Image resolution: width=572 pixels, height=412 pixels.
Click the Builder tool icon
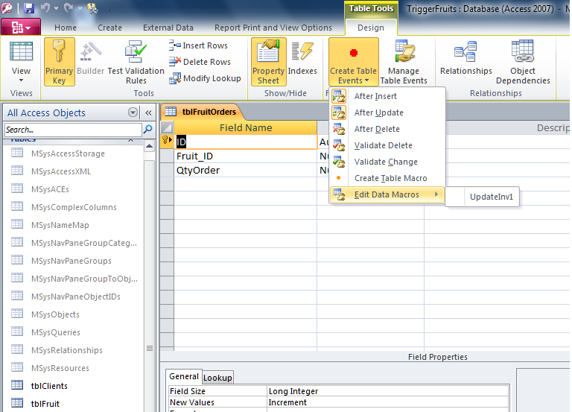(90, 57)
